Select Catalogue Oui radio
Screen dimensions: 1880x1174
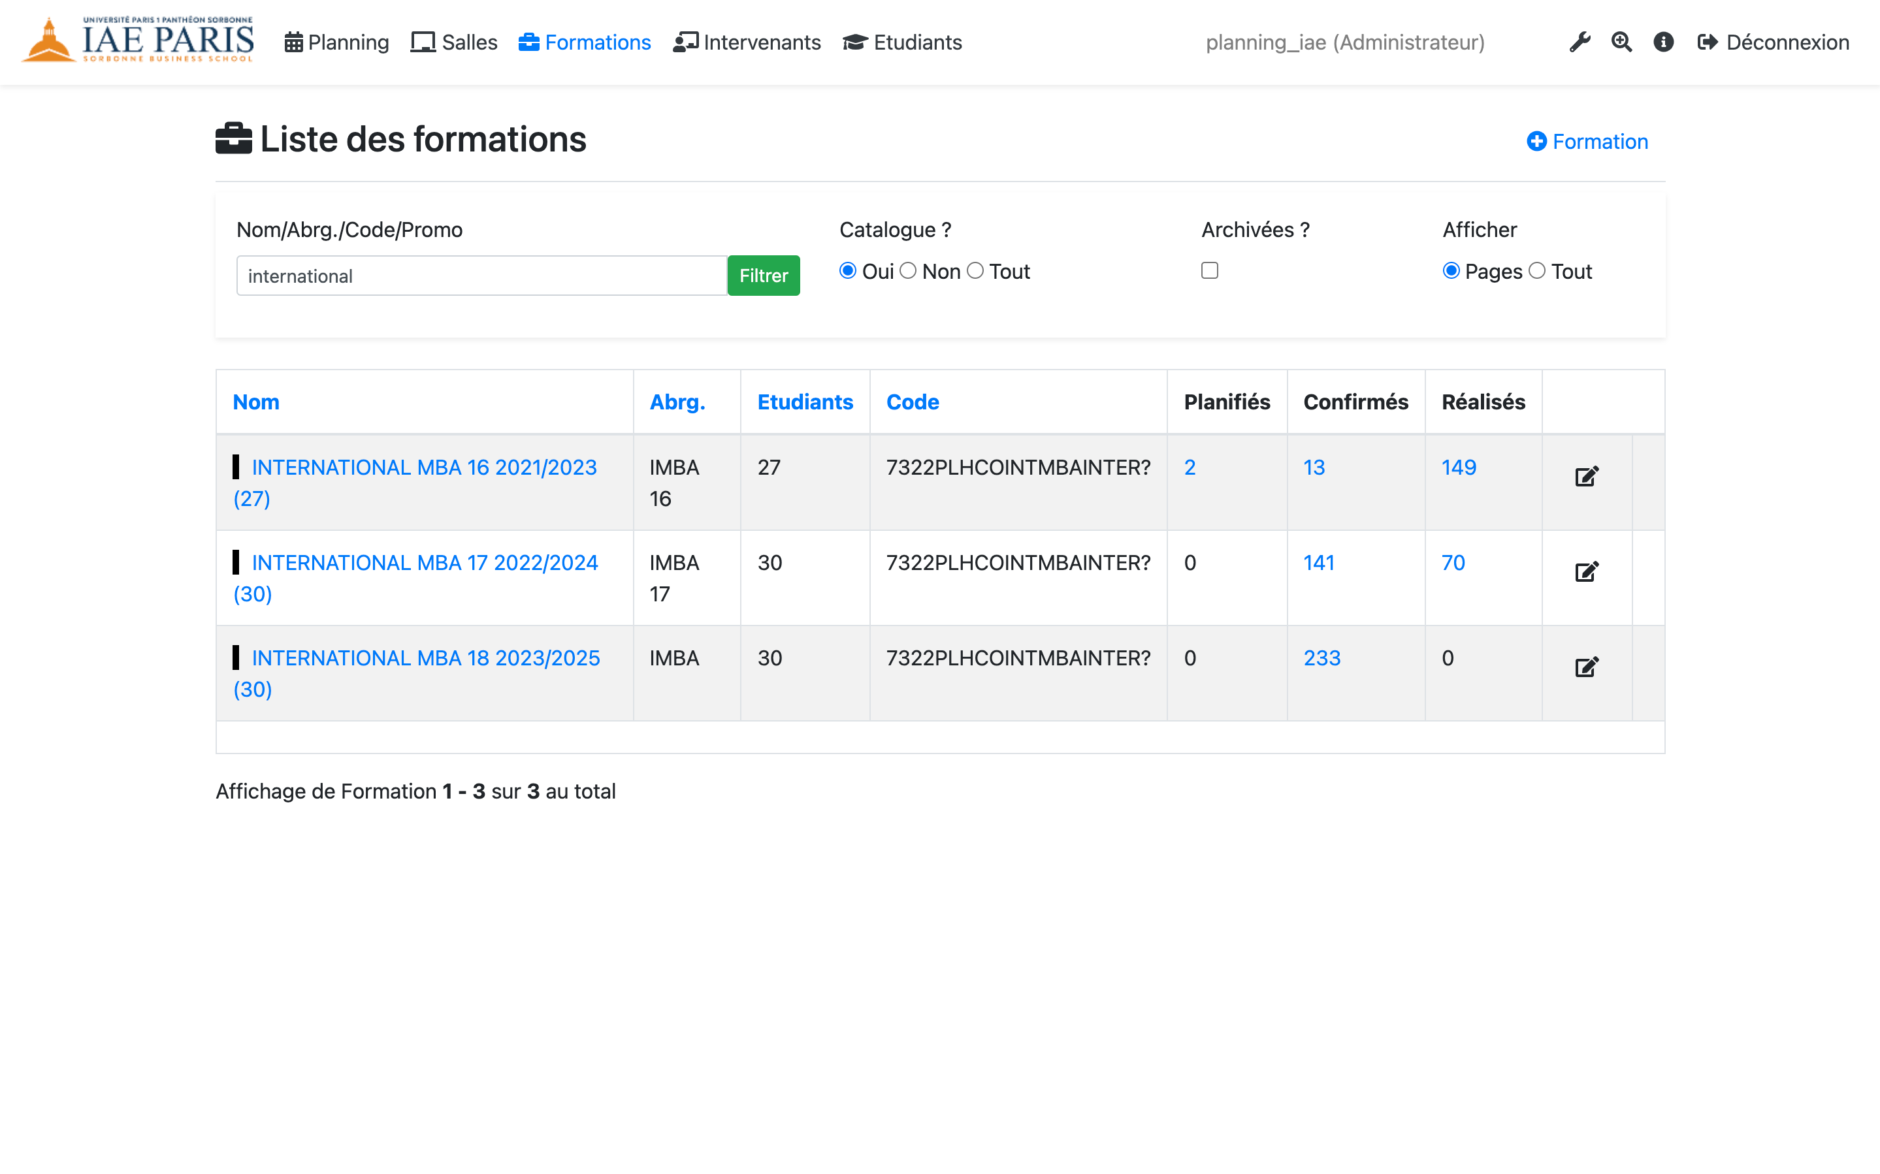tap(848, 271)
